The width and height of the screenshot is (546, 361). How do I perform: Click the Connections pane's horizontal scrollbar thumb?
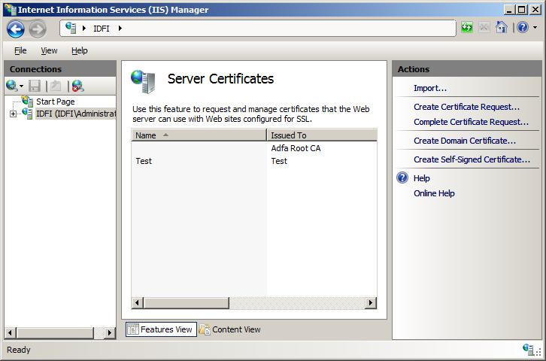[55, 333]
